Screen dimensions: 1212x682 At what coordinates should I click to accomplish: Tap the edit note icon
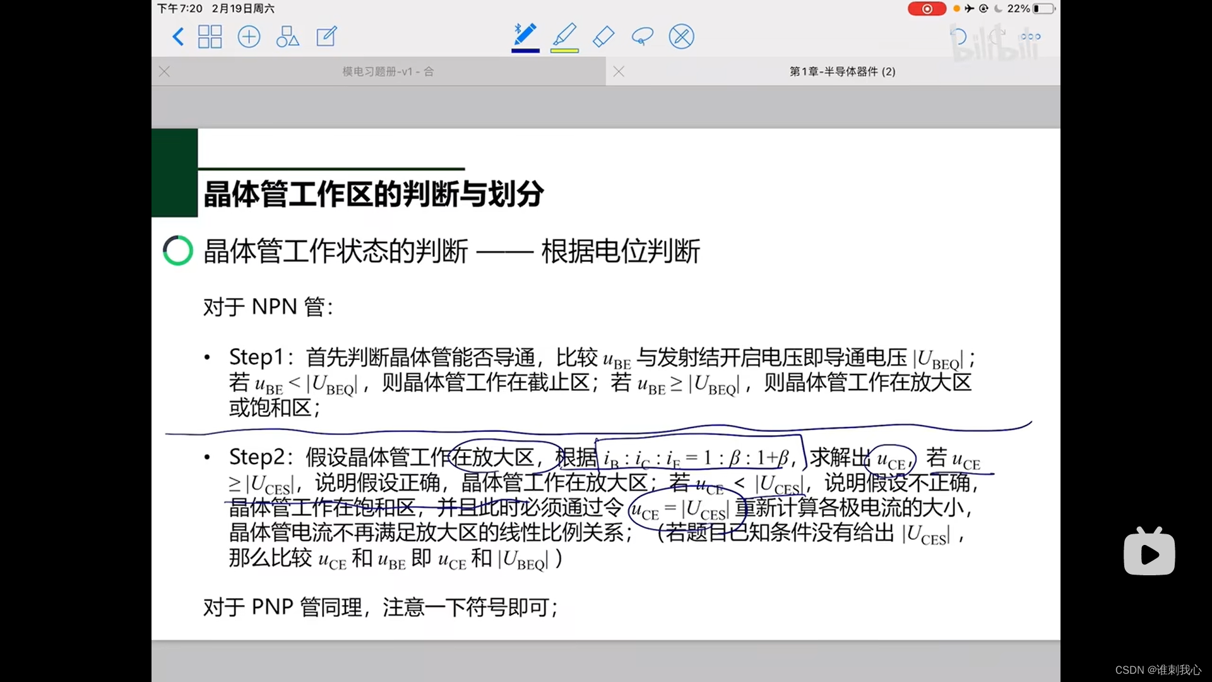coord(326,37)
